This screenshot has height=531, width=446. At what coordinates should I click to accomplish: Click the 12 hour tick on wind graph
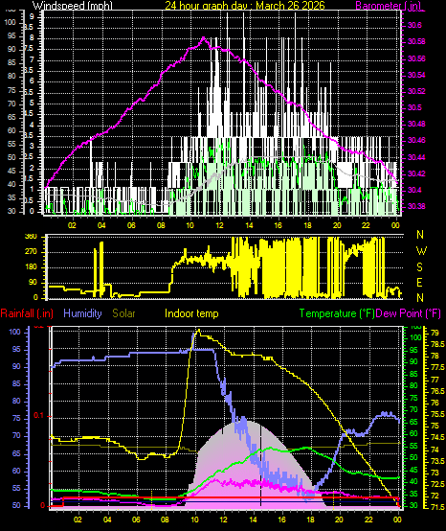pyautogui.click(x=220, y=225)
